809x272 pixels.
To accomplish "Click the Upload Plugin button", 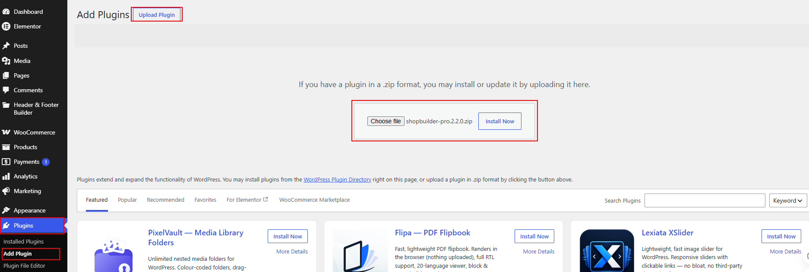I will [x=157, y=15].
